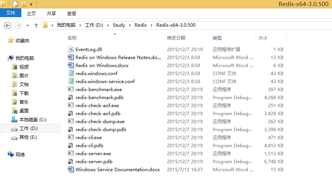Click the redis-benchmark.exe application icon
This screenshot has height=188, width=332.
coord(71,89)
